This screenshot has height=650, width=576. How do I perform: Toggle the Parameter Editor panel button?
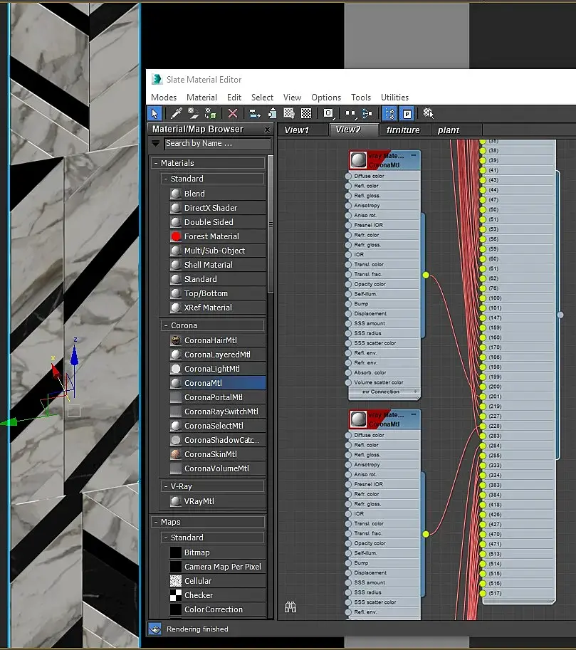[406, 113]
